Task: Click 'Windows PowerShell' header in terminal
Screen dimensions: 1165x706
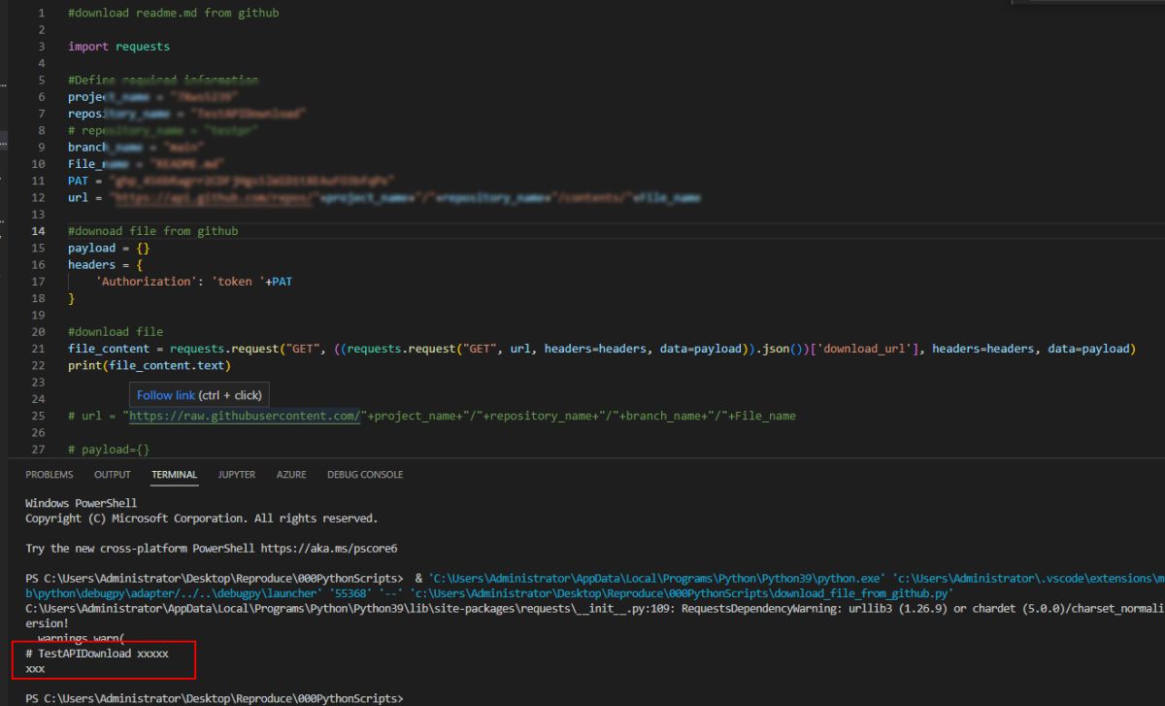Action: click(82, 504)
